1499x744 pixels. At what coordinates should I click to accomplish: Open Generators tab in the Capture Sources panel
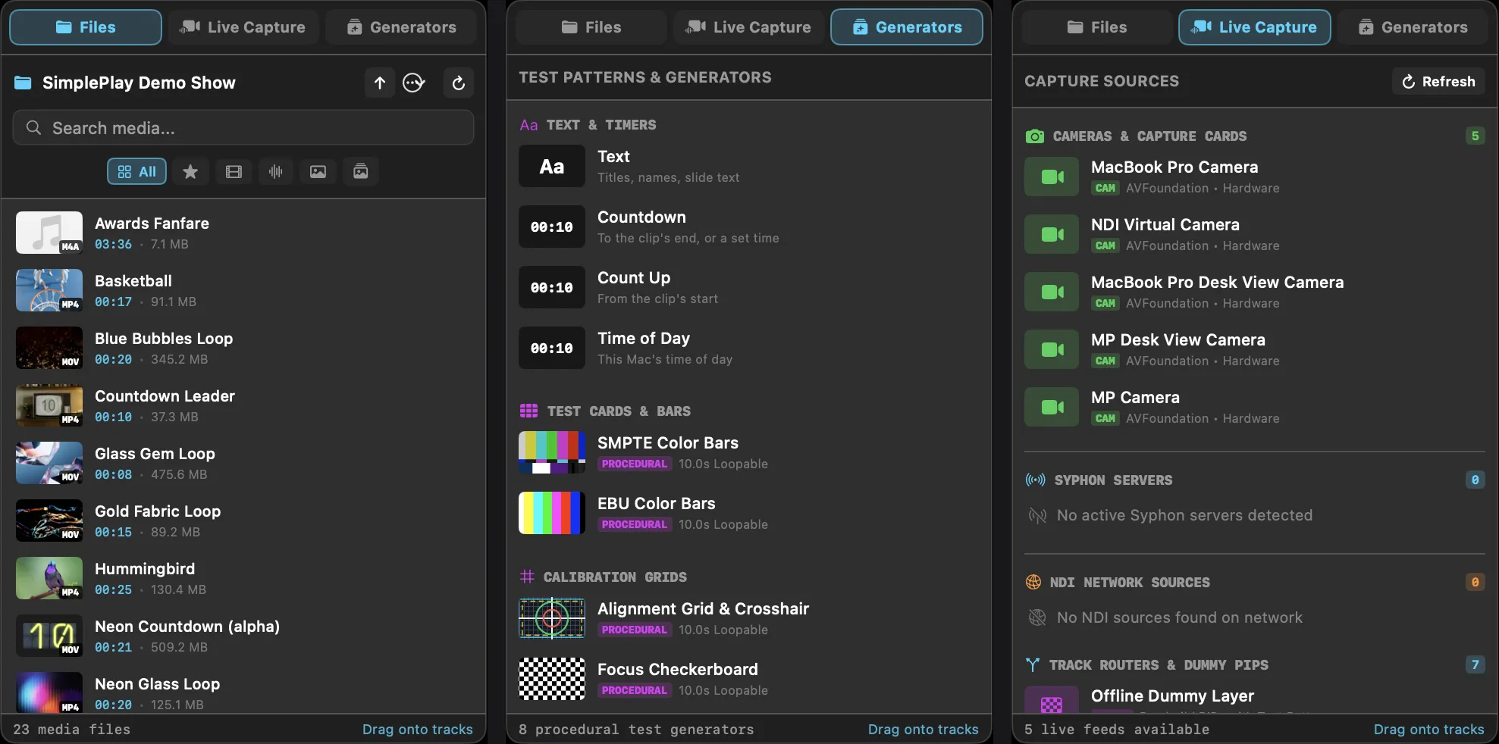point(1413,27)
